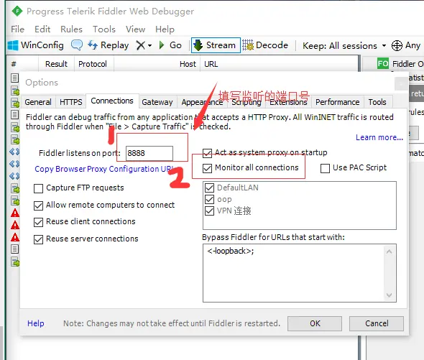Click the bypass list scroll down arrow
This screenshot has height=360, width=424.
pyautogui.click(x=389, y=295)
